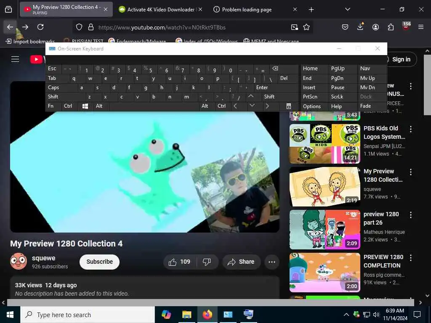
Task: Open options menu for PREVIEW 1280 COMPLETION
Action: click(411, 258)
